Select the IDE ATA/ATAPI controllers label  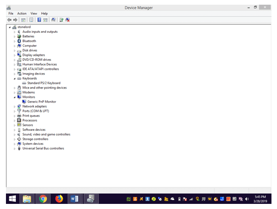(x=40, y=69)
